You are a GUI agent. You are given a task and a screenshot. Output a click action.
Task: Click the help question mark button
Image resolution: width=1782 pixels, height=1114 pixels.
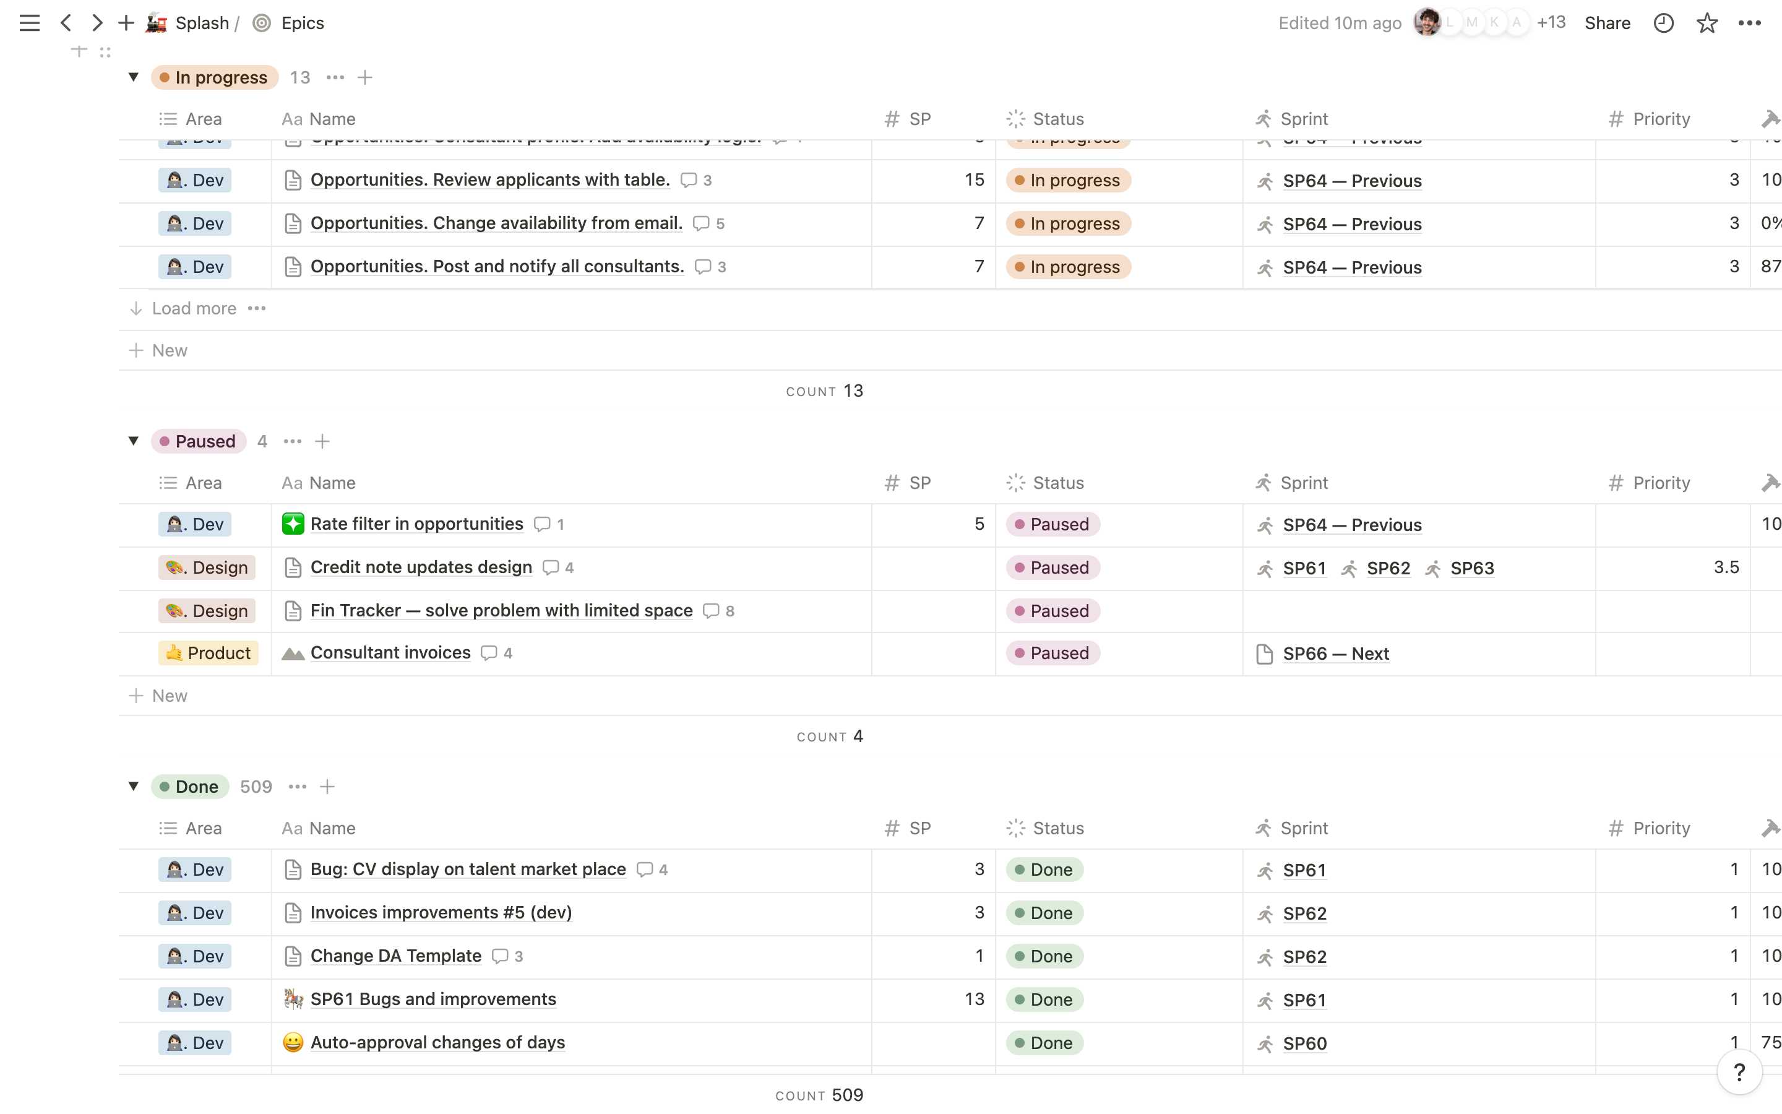1739,1072
